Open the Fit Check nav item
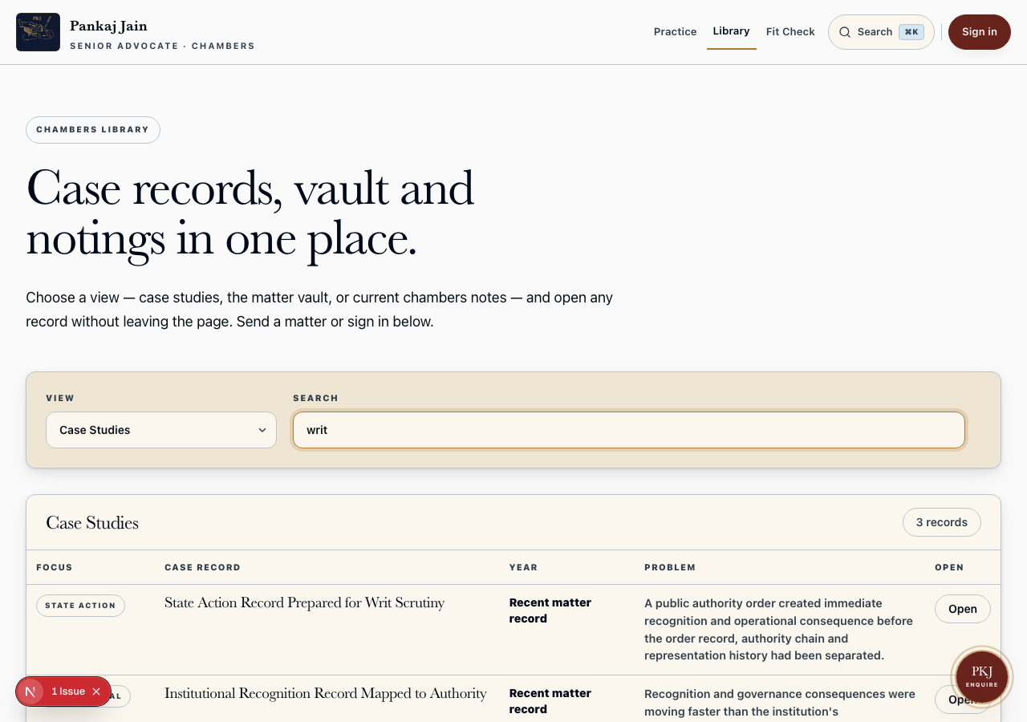The height and width of the screenshot is (722, 1027). click(790, 32)
